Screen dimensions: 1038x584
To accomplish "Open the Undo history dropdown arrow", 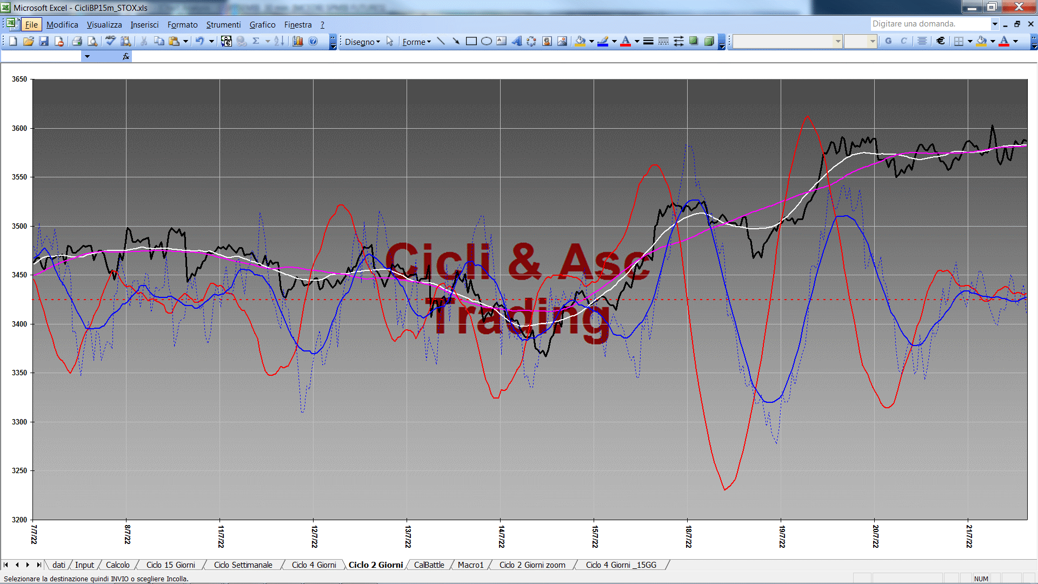I will click(x=211, y=41).
